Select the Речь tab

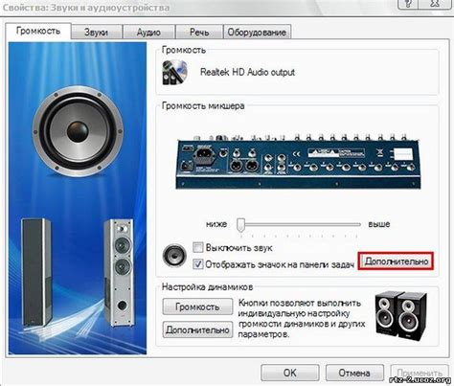click(x=199, y=33)
